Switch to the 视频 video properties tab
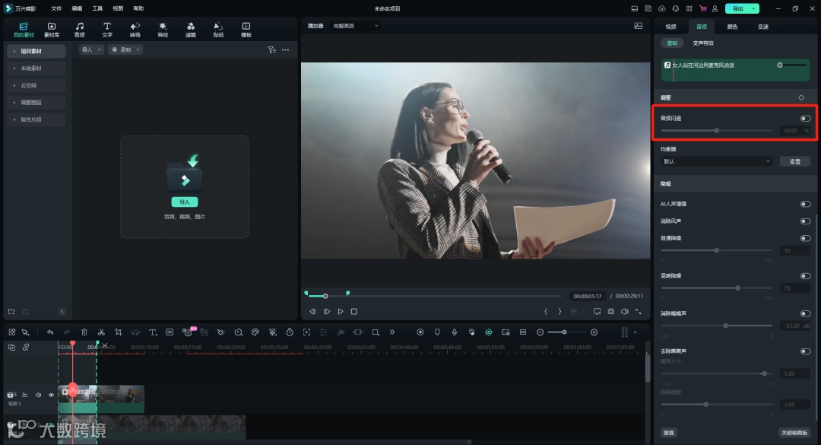The image size is (821, 445). (x=670, y=27)
